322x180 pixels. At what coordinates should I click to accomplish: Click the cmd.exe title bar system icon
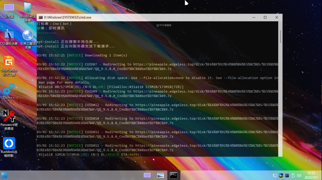click(41, 18)
